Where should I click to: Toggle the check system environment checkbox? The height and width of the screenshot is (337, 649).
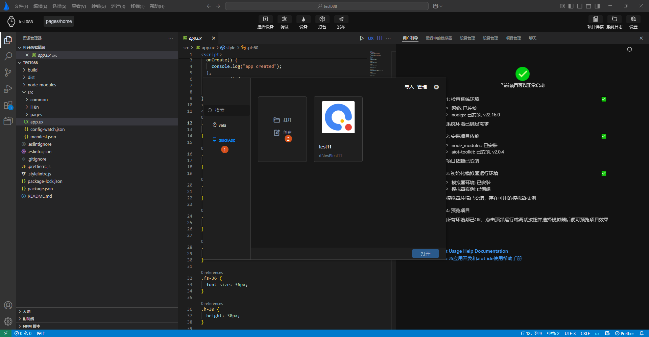click(x=604, y=99)
